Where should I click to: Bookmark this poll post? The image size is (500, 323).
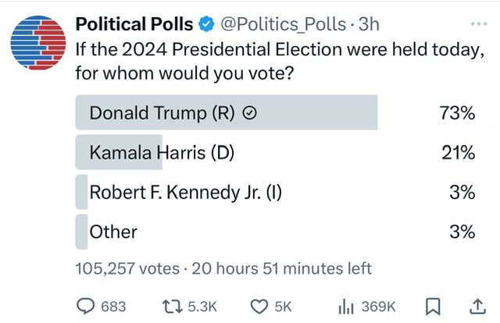(x=433, y=307)
